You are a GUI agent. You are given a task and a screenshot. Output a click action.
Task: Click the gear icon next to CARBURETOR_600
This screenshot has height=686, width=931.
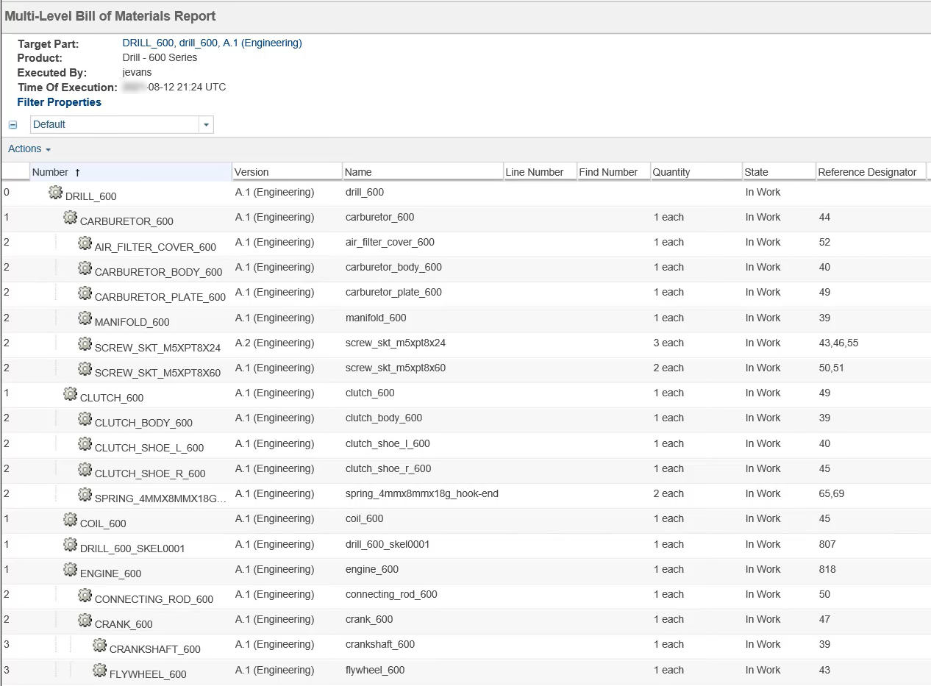(x=70, y=218)
